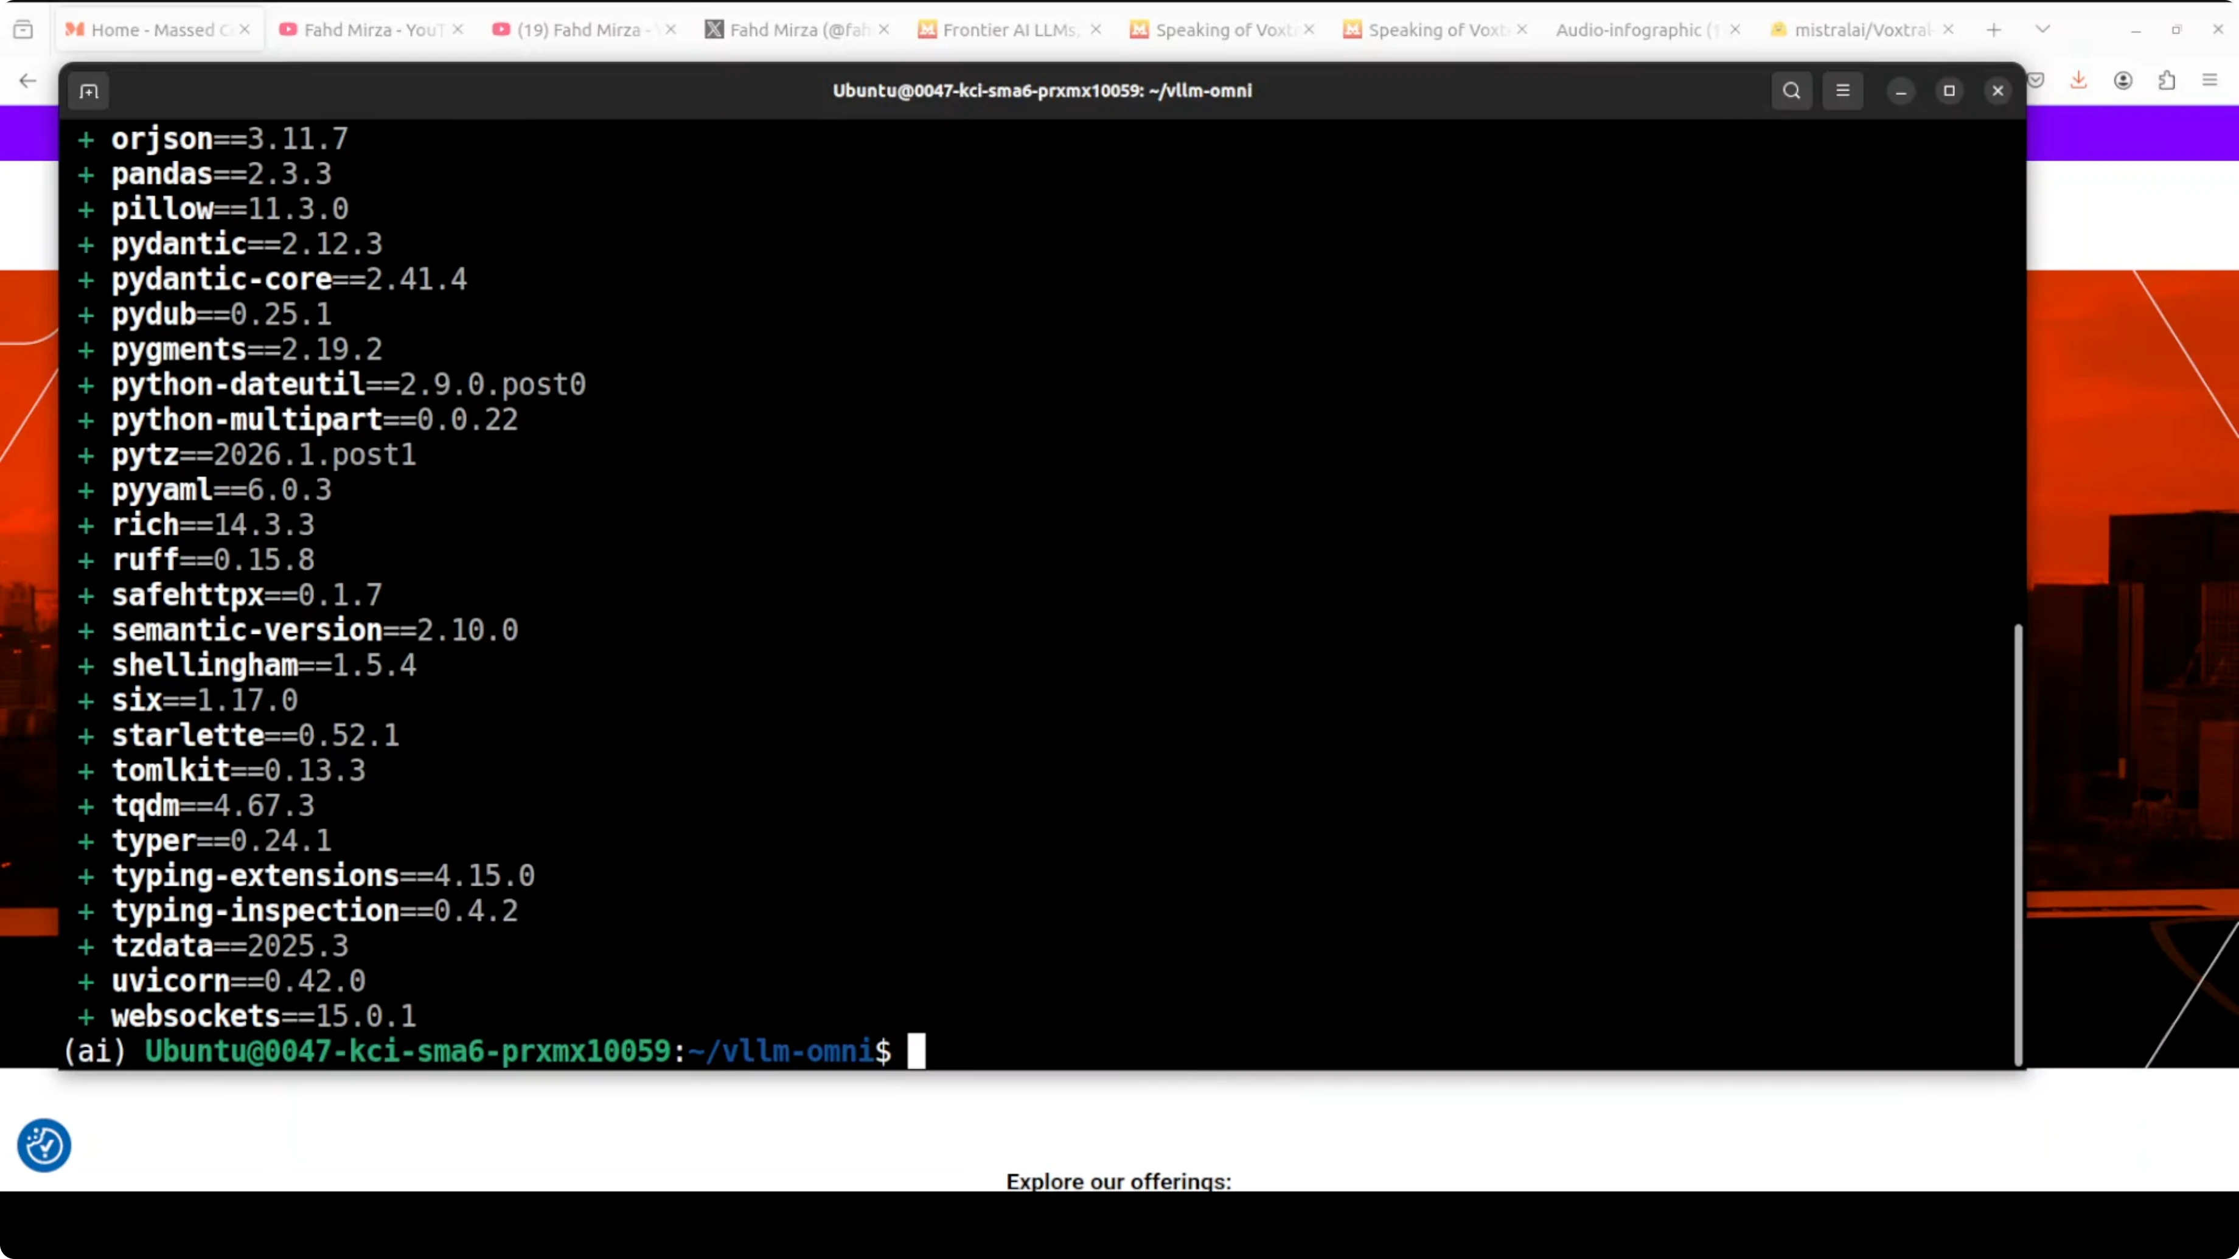Screen dimensions: 2239x1259
Task: Click the browser back arrow
Action: (28, 81)
